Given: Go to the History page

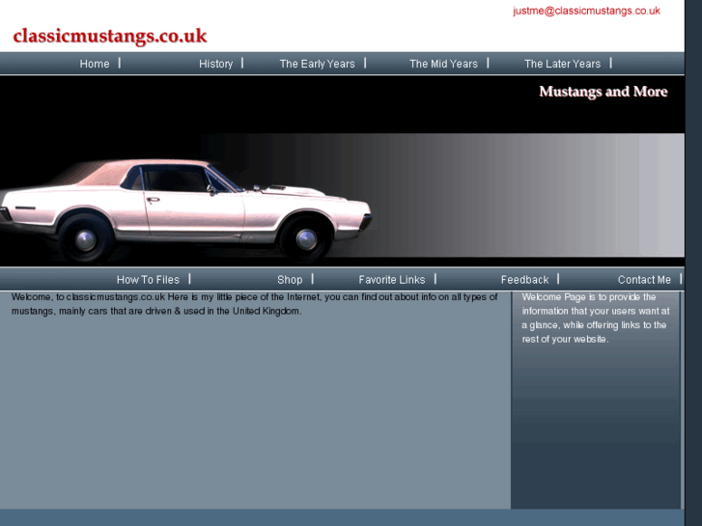Looking at the screenshot, I should coord(215,64).
